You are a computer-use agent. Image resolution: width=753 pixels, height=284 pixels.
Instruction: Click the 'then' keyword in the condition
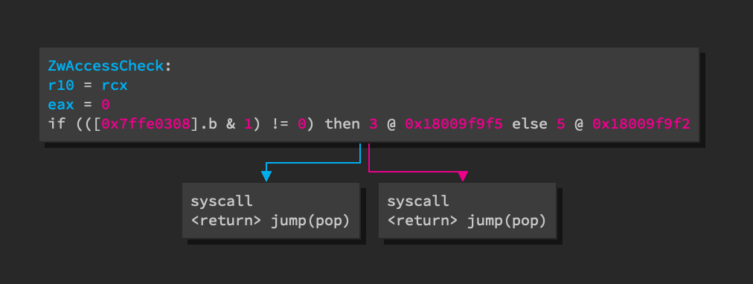[342, 124]
